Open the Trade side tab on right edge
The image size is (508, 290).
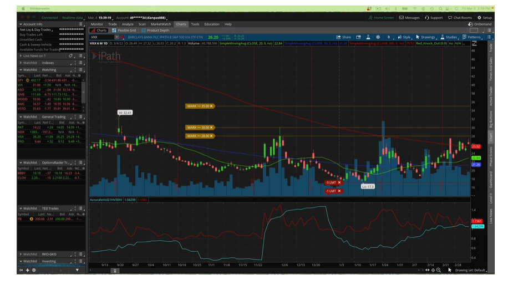pos(491,48)
